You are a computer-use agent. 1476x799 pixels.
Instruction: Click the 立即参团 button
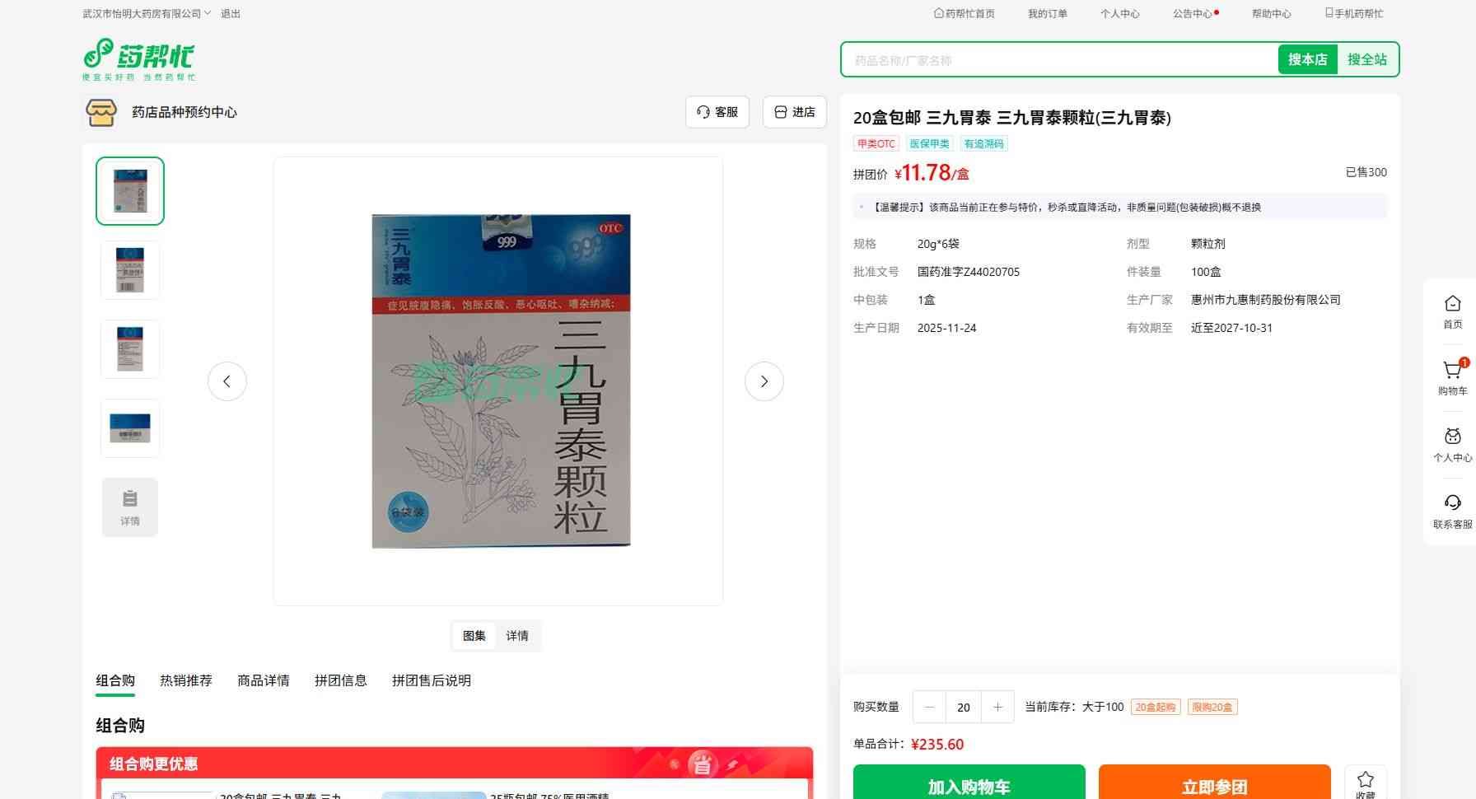click(x=1214, y=785)
